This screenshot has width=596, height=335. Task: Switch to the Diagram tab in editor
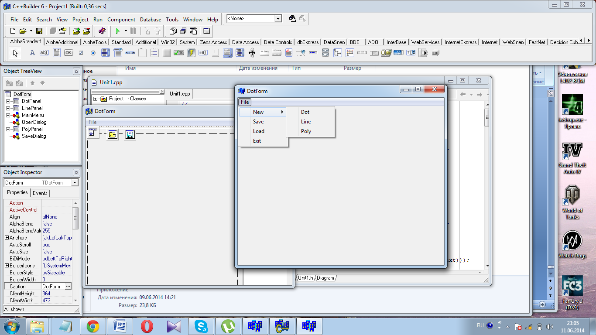coord(325,278)
